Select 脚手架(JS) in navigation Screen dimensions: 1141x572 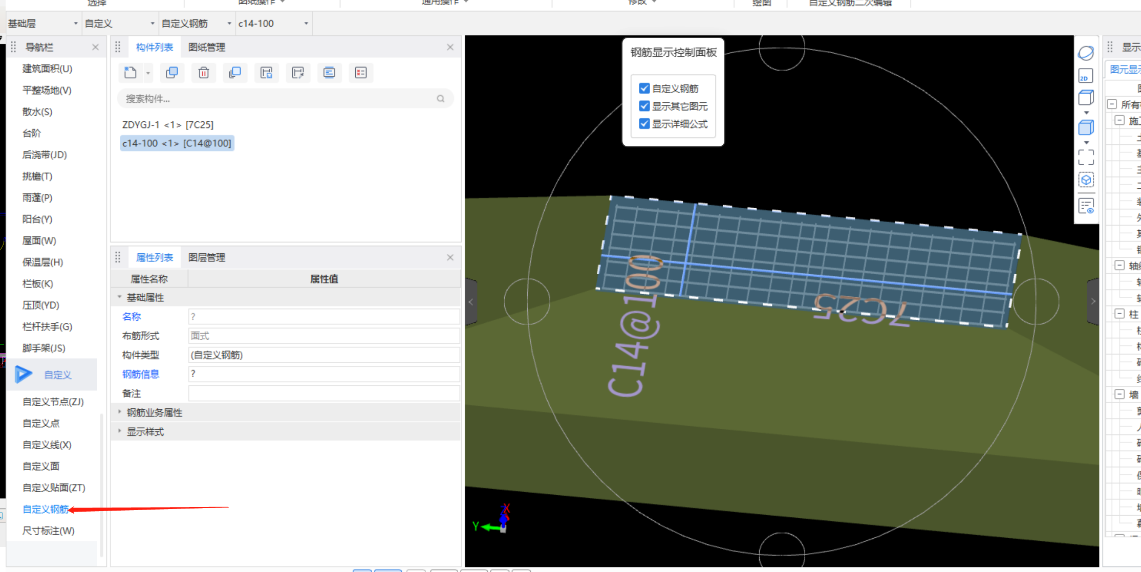click(44, 348)
